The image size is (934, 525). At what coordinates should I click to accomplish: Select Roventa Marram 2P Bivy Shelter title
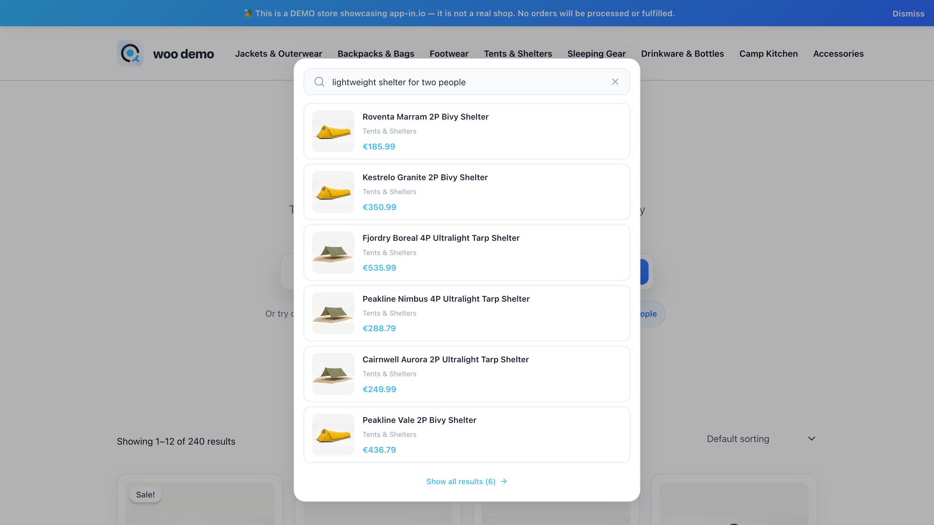point(425,117)
